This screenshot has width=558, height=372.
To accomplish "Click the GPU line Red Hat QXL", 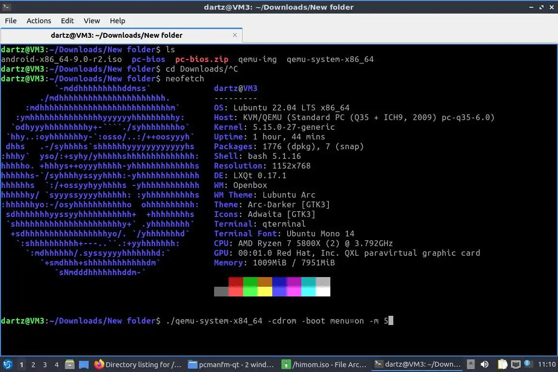I will [x=347, y=253].
